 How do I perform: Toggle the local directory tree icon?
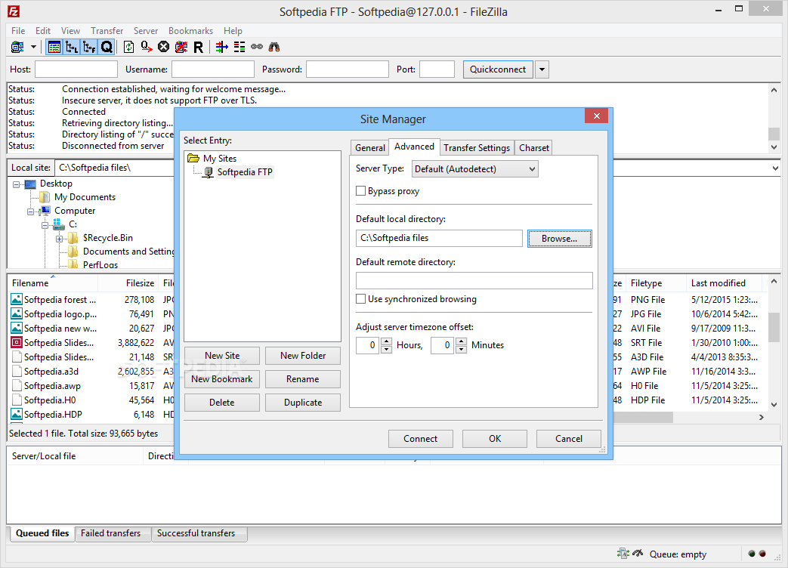click(x=73, y=46)
